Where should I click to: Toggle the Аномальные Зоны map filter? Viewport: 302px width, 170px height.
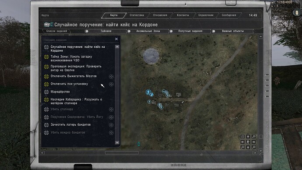(129, 31)
